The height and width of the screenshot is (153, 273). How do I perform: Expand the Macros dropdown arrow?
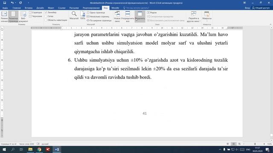[x=207, y=21]
